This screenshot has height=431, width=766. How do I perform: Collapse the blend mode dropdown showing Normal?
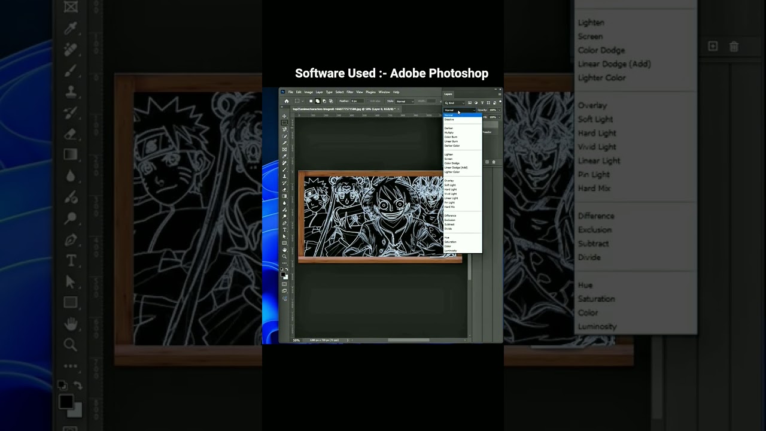pos(460,110)
